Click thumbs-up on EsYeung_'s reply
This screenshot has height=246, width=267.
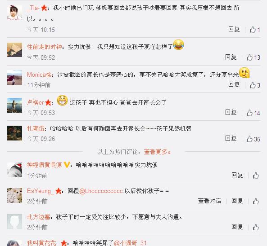256,201
